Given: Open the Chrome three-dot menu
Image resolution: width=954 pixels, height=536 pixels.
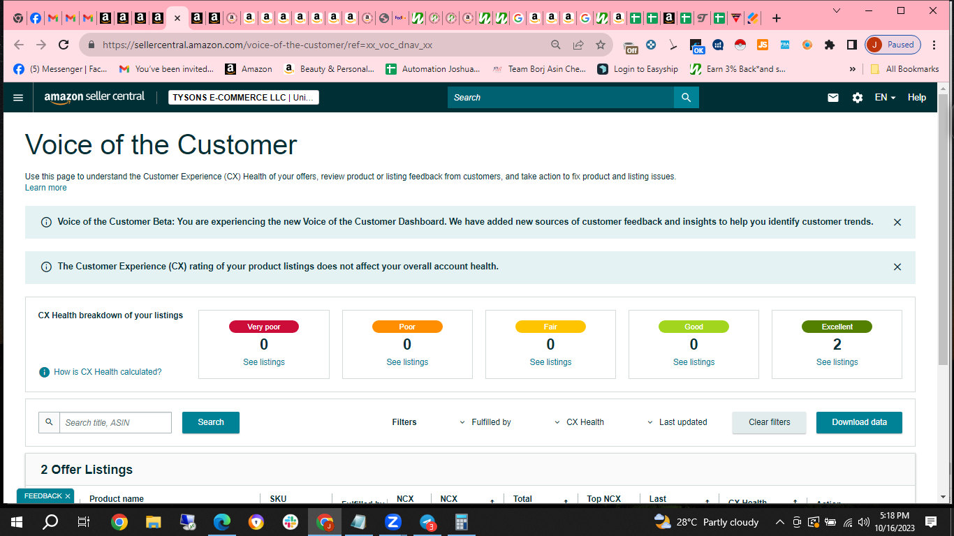Looking at the screenshot, I should [x=934, y=45].
